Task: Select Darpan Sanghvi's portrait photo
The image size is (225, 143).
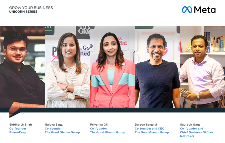Action: (157, 67)
